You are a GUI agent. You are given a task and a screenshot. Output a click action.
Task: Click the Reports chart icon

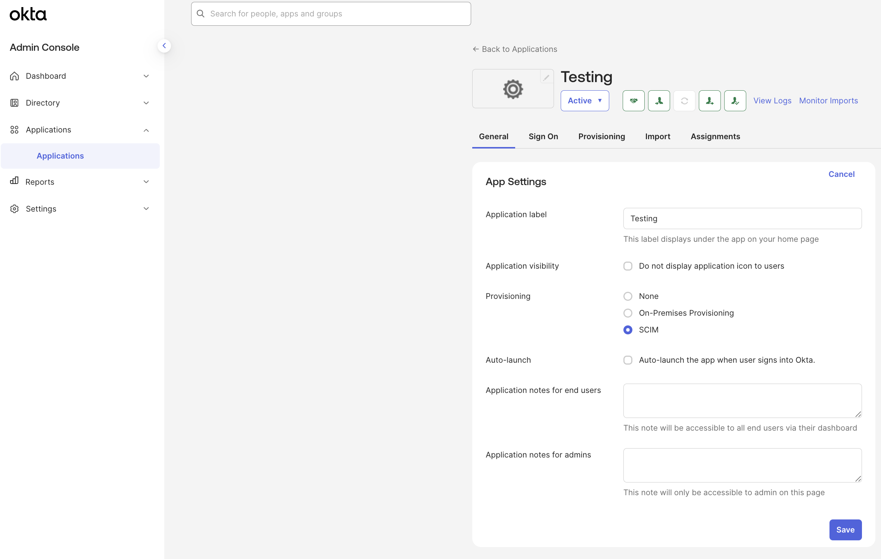(x=15, y=181)
